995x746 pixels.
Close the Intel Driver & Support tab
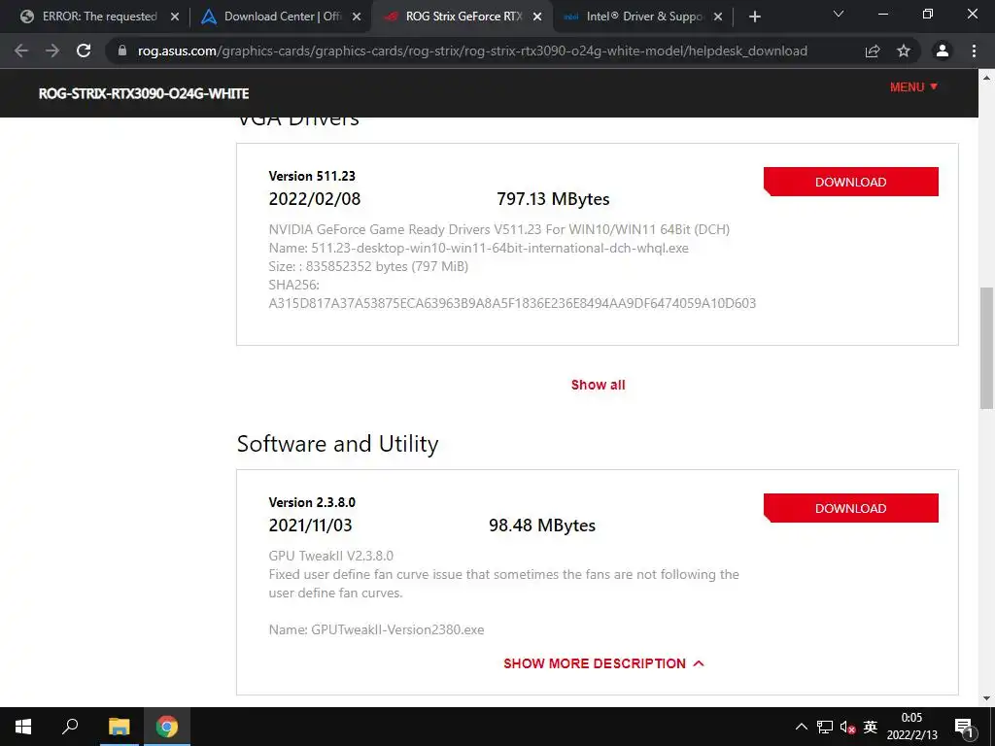[x=718, y=17]
